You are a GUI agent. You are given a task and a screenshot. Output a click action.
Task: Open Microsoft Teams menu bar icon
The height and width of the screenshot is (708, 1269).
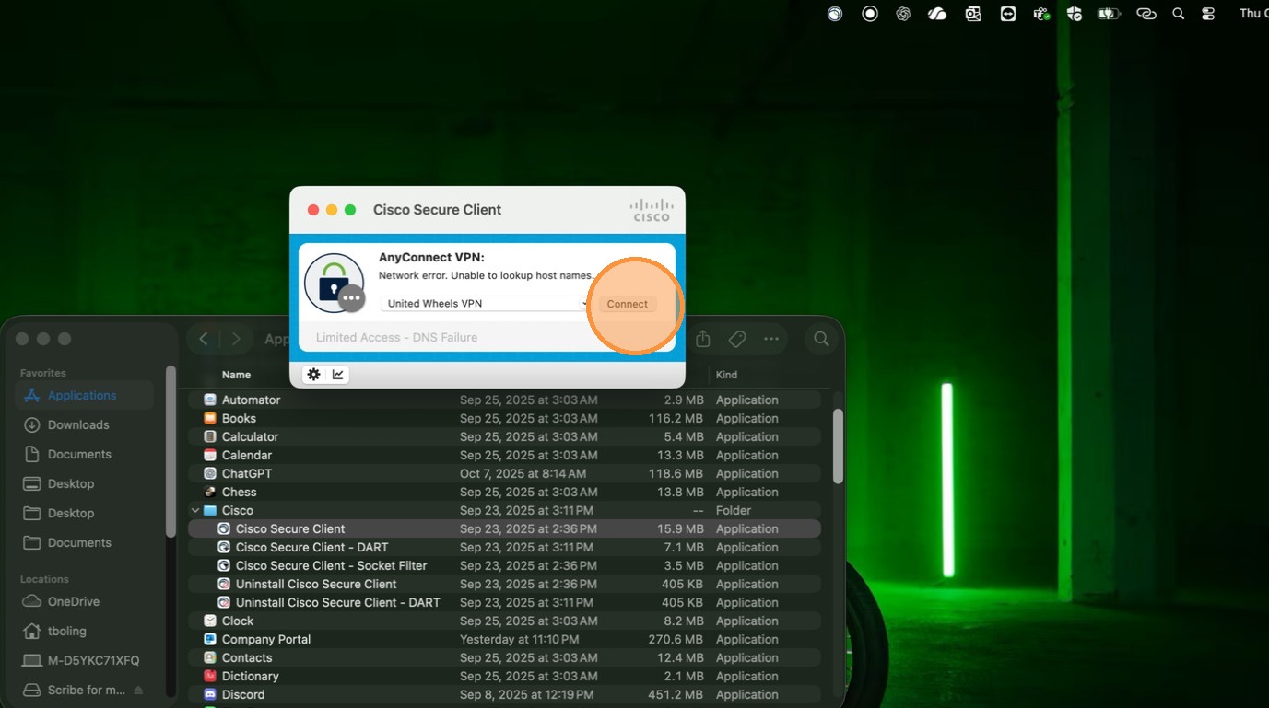(x=1041, y=14)
